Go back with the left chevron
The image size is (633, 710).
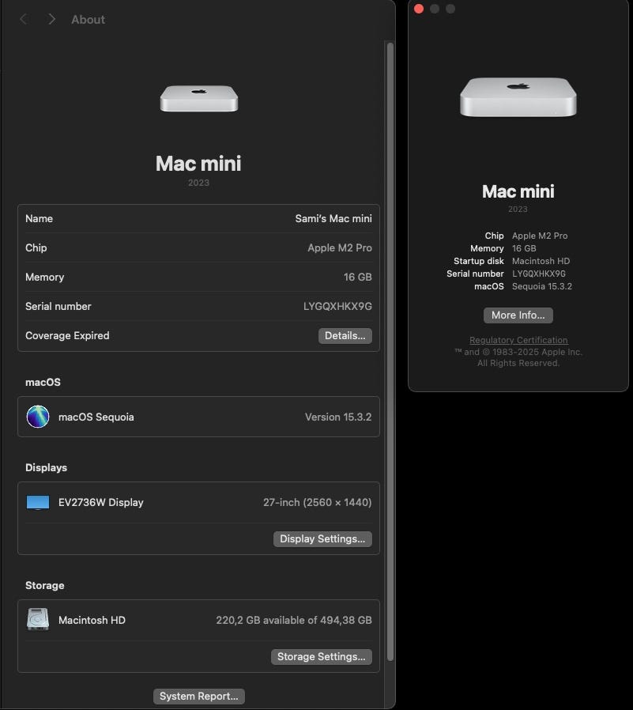point(24,20)
